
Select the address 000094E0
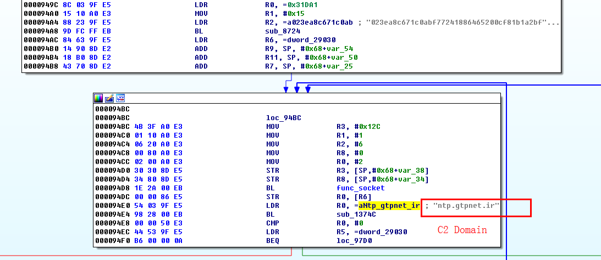pos(113,206)
